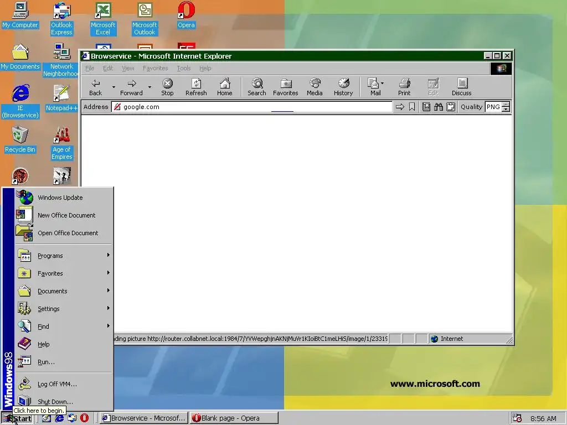Print the page using Print toolbar icon

404,87
